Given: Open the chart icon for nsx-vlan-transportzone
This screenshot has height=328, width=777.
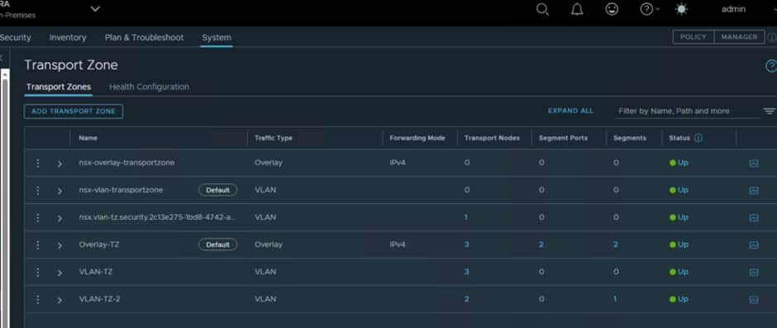Looking at the screenshot, I should [754, 190].
